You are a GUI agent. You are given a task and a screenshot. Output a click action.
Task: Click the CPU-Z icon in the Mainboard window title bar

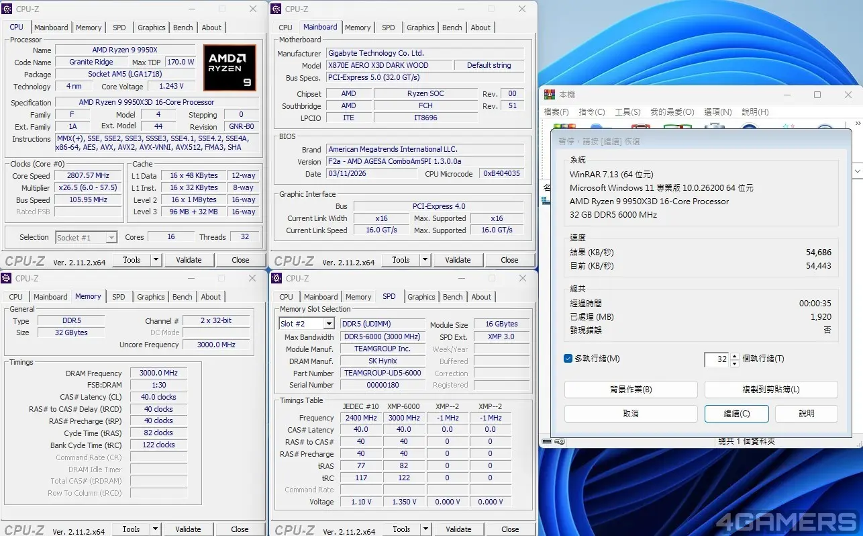click(x=276, y=9)
